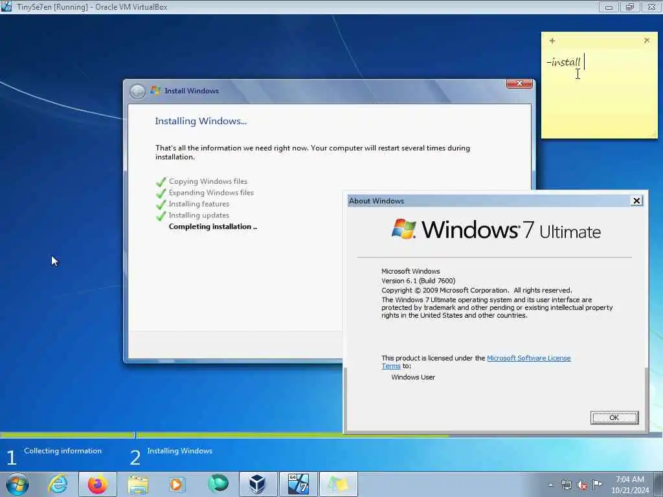
Task: Click the 'Installing Windows...' heading
Action: [x=201, y=121]
